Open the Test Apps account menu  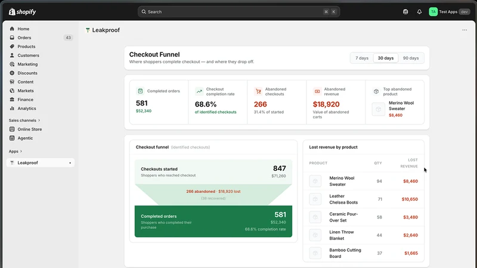click(450, 12)
